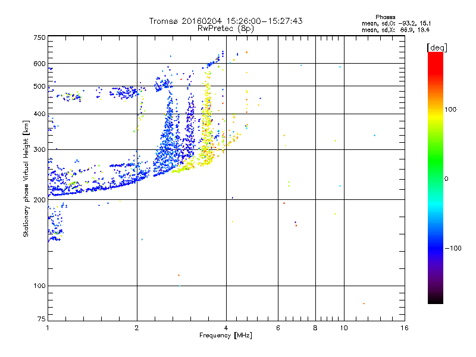Click colorbar tick label '-100'
The width and height of the screenshot is (476, 357).
[453, 248]
